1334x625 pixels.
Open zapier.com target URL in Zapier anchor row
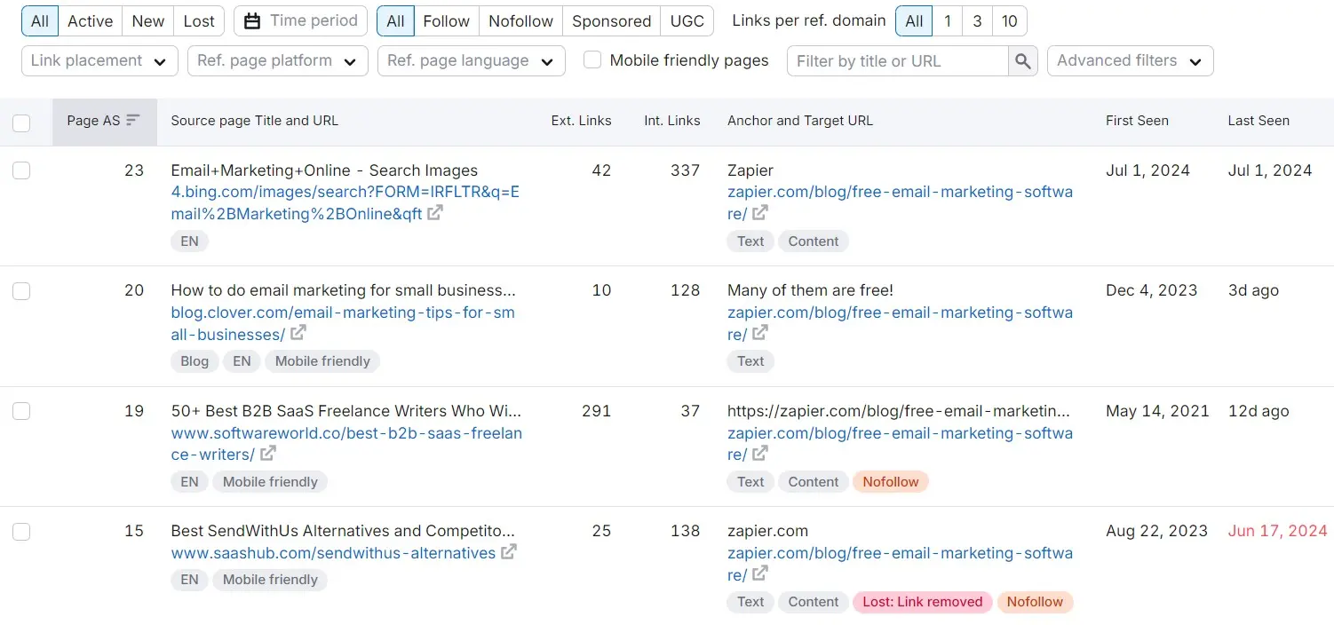900,202
